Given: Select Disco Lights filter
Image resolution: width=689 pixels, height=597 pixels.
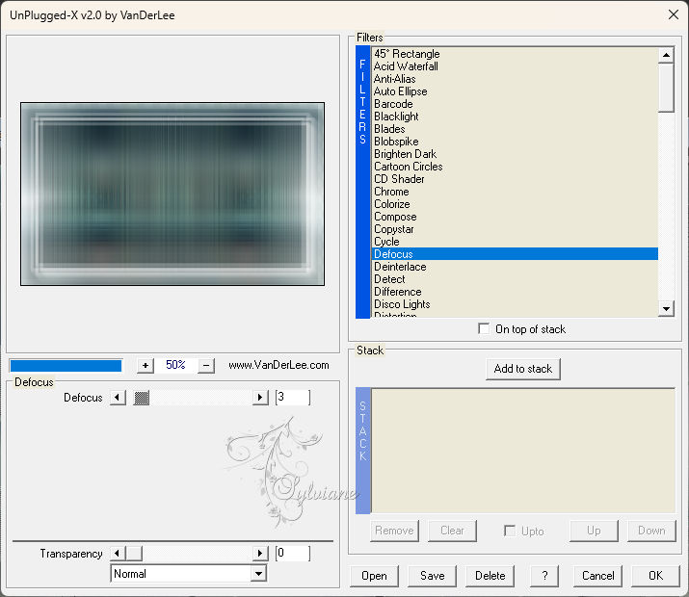Looking at the screenshot, I should pos(515,304).
